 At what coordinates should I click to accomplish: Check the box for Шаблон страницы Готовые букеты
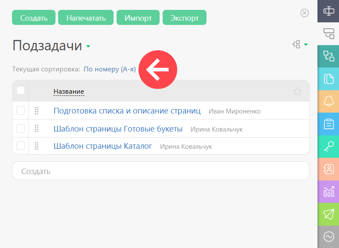coord(21,129)
